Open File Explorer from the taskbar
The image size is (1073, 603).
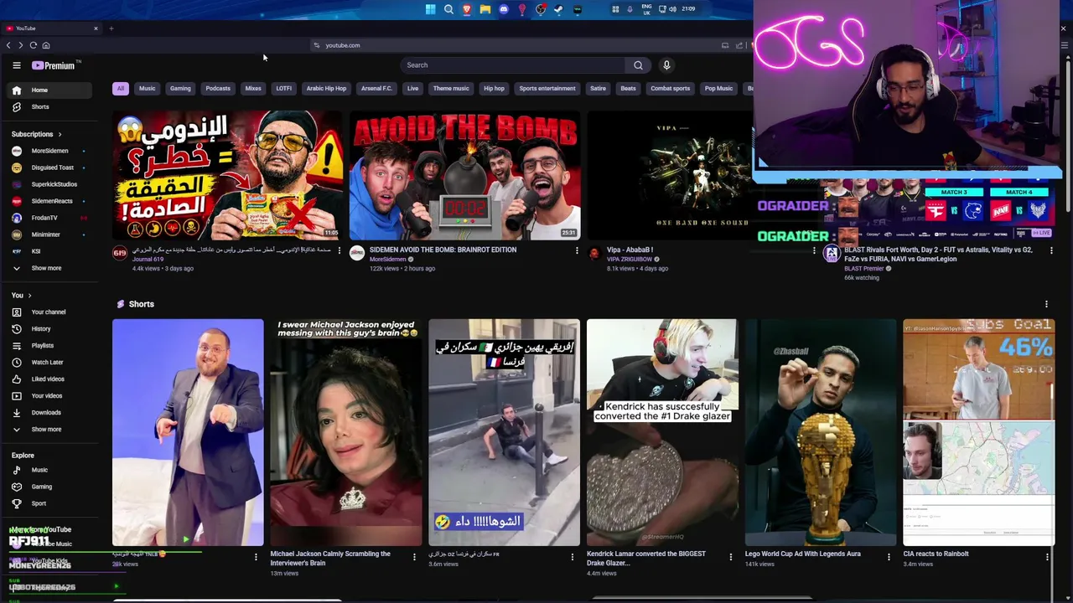[x=485, y=9]
